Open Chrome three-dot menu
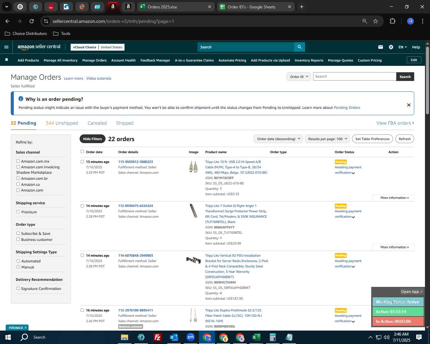 pyautogui.click(x=422, y=21)
